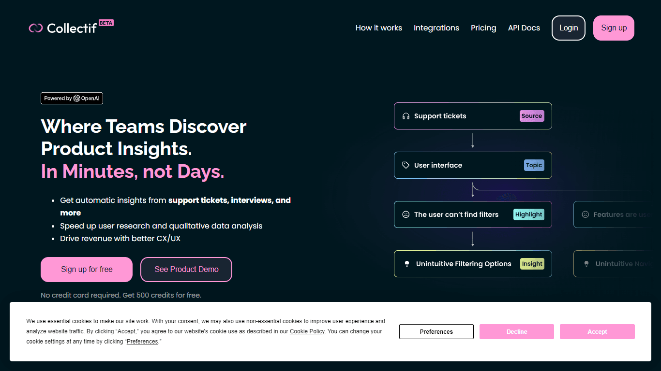Open the Pricing nav link

[x=483, y=28]
